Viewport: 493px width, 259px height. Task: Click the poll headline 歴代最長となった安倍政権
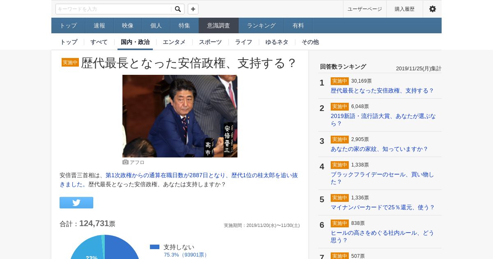pos(189,63)
